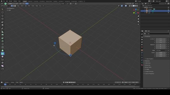Screen dimensions: 170x95
Task: Hide the Camera object in outliner
Action: [x=168, y=9]
